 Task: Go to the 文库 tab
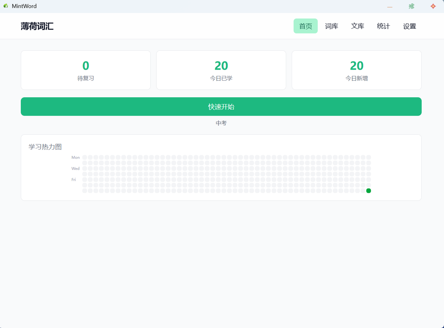pyautogui.click(x=358, y=26)
